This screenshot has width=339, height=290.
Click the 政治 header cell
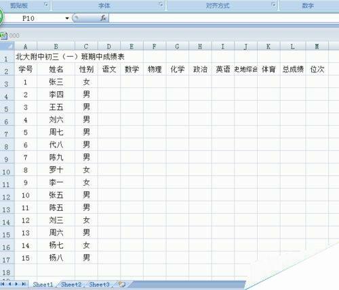point(200,69)
